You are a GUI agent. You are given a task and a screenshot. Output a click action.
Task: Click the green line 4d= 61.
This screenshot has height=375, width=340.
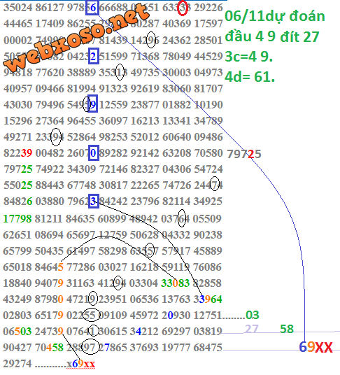[x=250, y=77]
